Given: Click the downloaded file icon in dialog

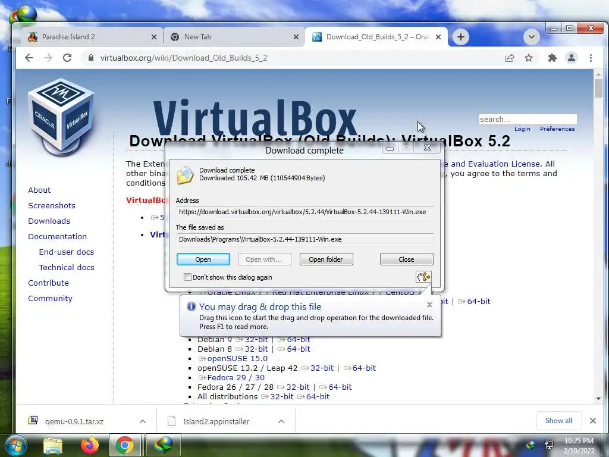Looking at the screenshot, I should (x=185, y=175).
